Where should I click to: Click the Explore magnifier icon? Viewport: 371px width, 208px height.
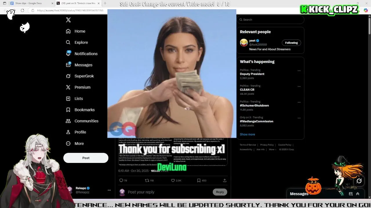(x=68, y=42)
